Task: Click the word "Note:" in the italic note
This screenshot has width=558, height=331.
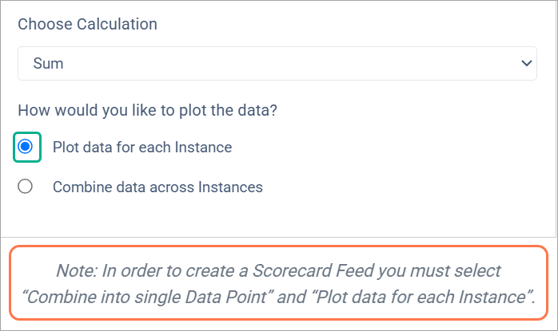Action: pyautogui.click(x=78, y=272)
